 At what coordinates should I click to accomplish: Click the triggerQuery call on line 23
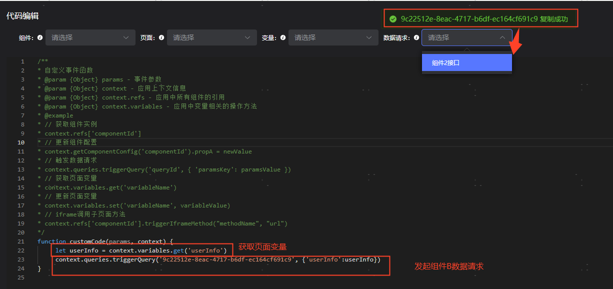[140, 259]
